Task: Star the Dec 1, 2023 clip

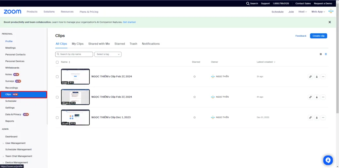Action: tap(194, 118)
